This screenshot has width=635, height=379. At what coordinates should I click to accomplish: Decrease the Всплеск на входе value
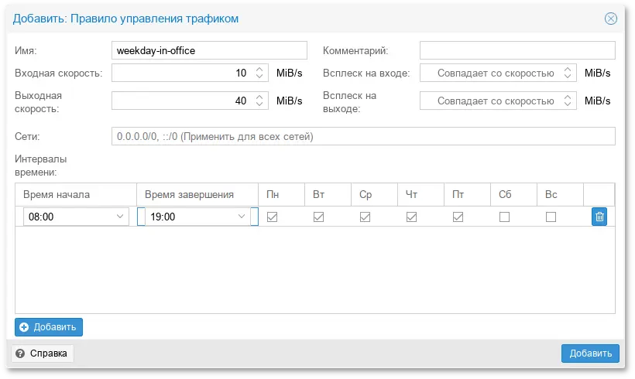pyautogui.click(x=568, y=77)
